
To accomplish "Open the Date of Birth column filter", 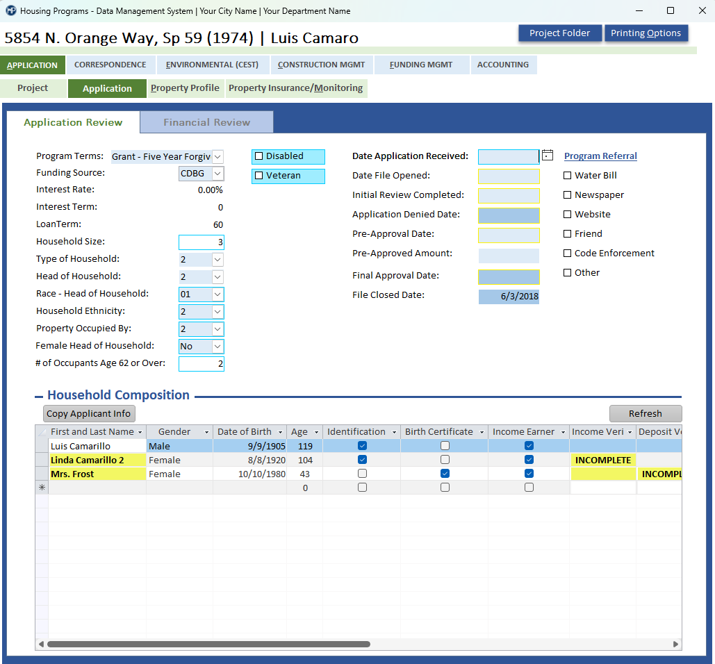I will pos(281,432).
